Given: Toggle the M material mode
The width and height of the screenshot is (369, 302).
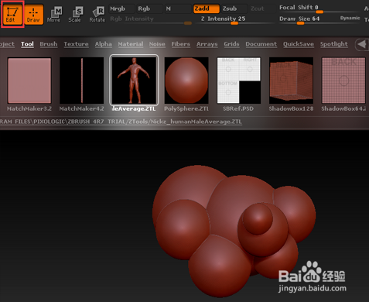Looking at the screenshot, I should pyautogui.click(x=177, y=9).
